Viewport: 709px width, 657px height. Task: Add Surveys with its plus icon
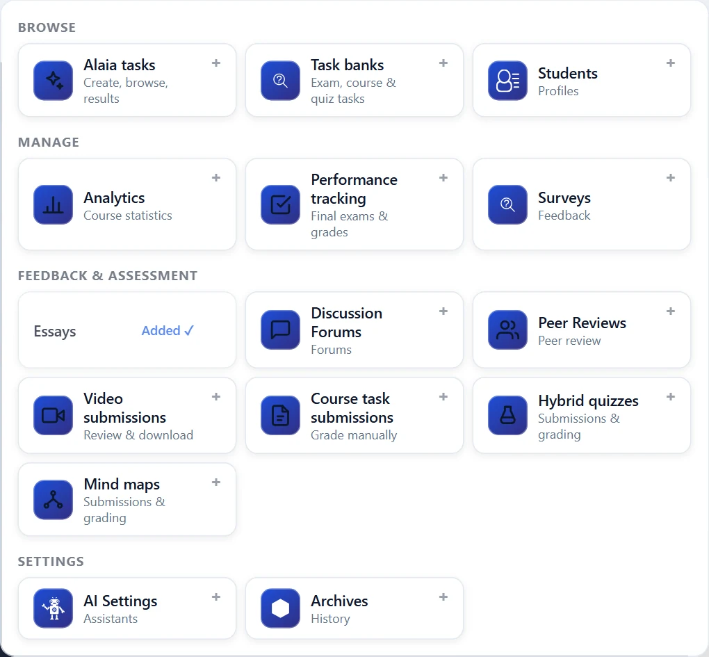coord(671,178)
